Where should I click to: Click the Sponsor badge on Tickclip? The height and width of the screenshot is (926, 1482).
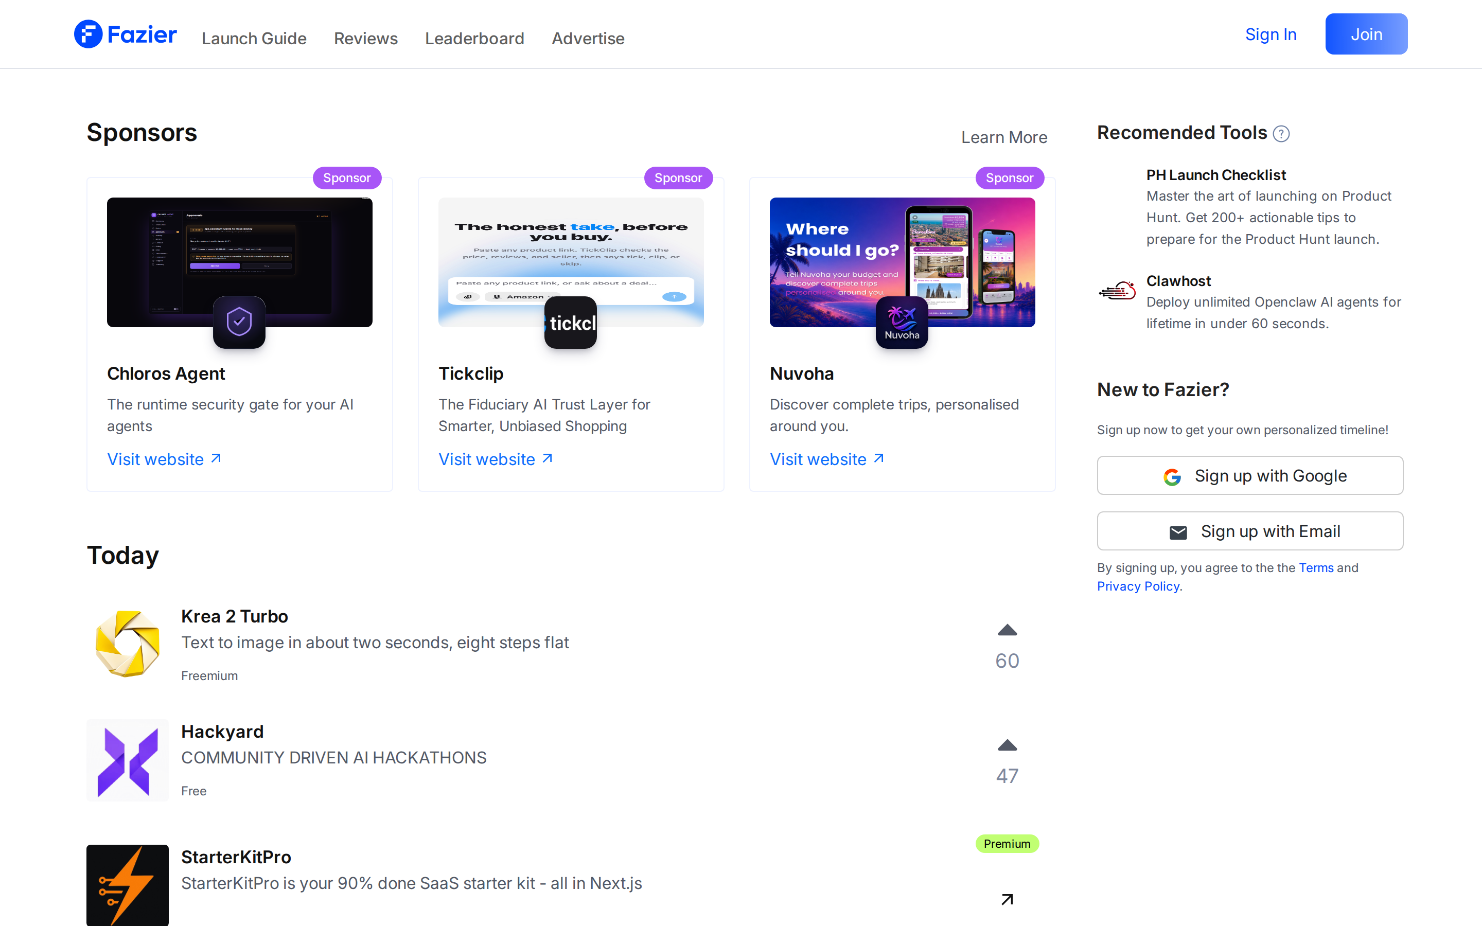pos(678,177)
